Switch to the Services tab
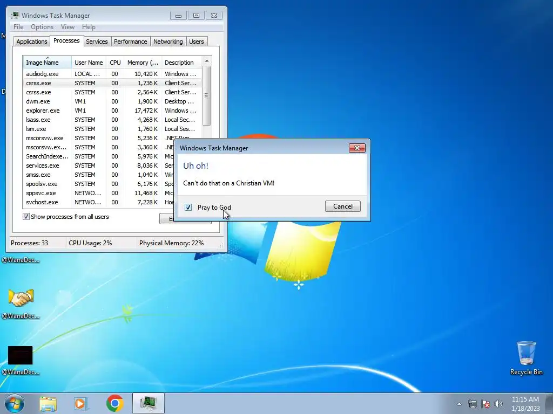The width and height of the screenshot is (553, 414). tap(97, 41)
